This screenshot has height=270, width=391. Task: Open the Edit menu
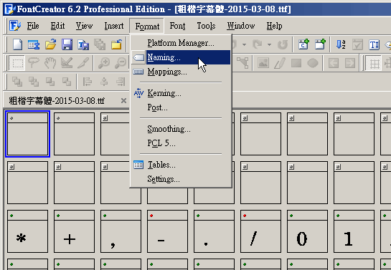(57, 26)
